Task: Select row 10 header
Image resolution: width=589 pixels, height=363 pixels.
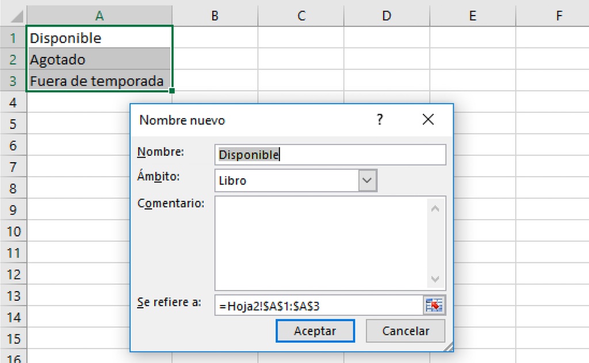Action: [13, 231]
